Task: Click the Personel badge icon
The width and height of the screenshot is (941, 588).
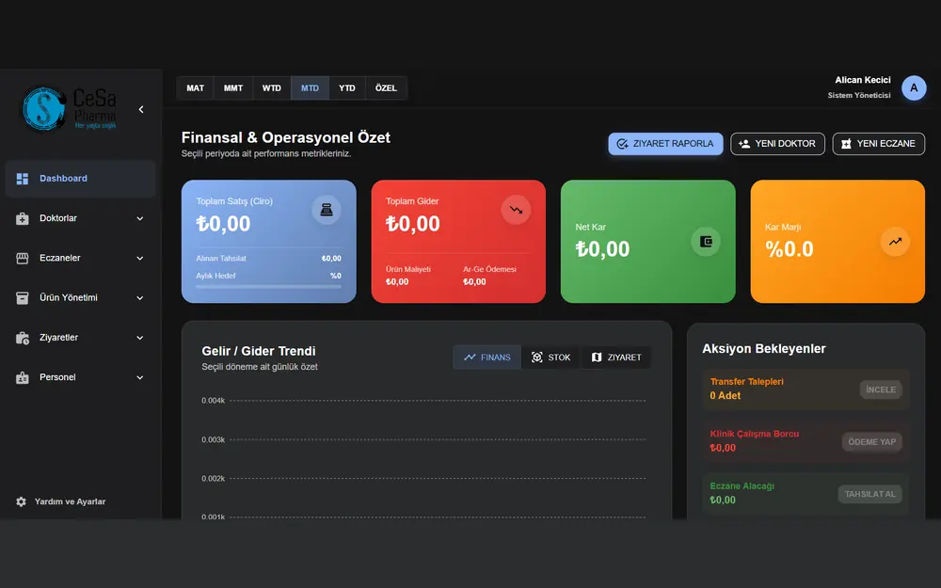Action: tap(23, 377)
